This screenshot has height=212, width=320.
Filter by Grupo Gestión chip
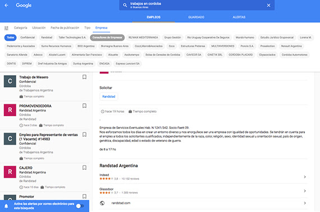pos(172,38)
